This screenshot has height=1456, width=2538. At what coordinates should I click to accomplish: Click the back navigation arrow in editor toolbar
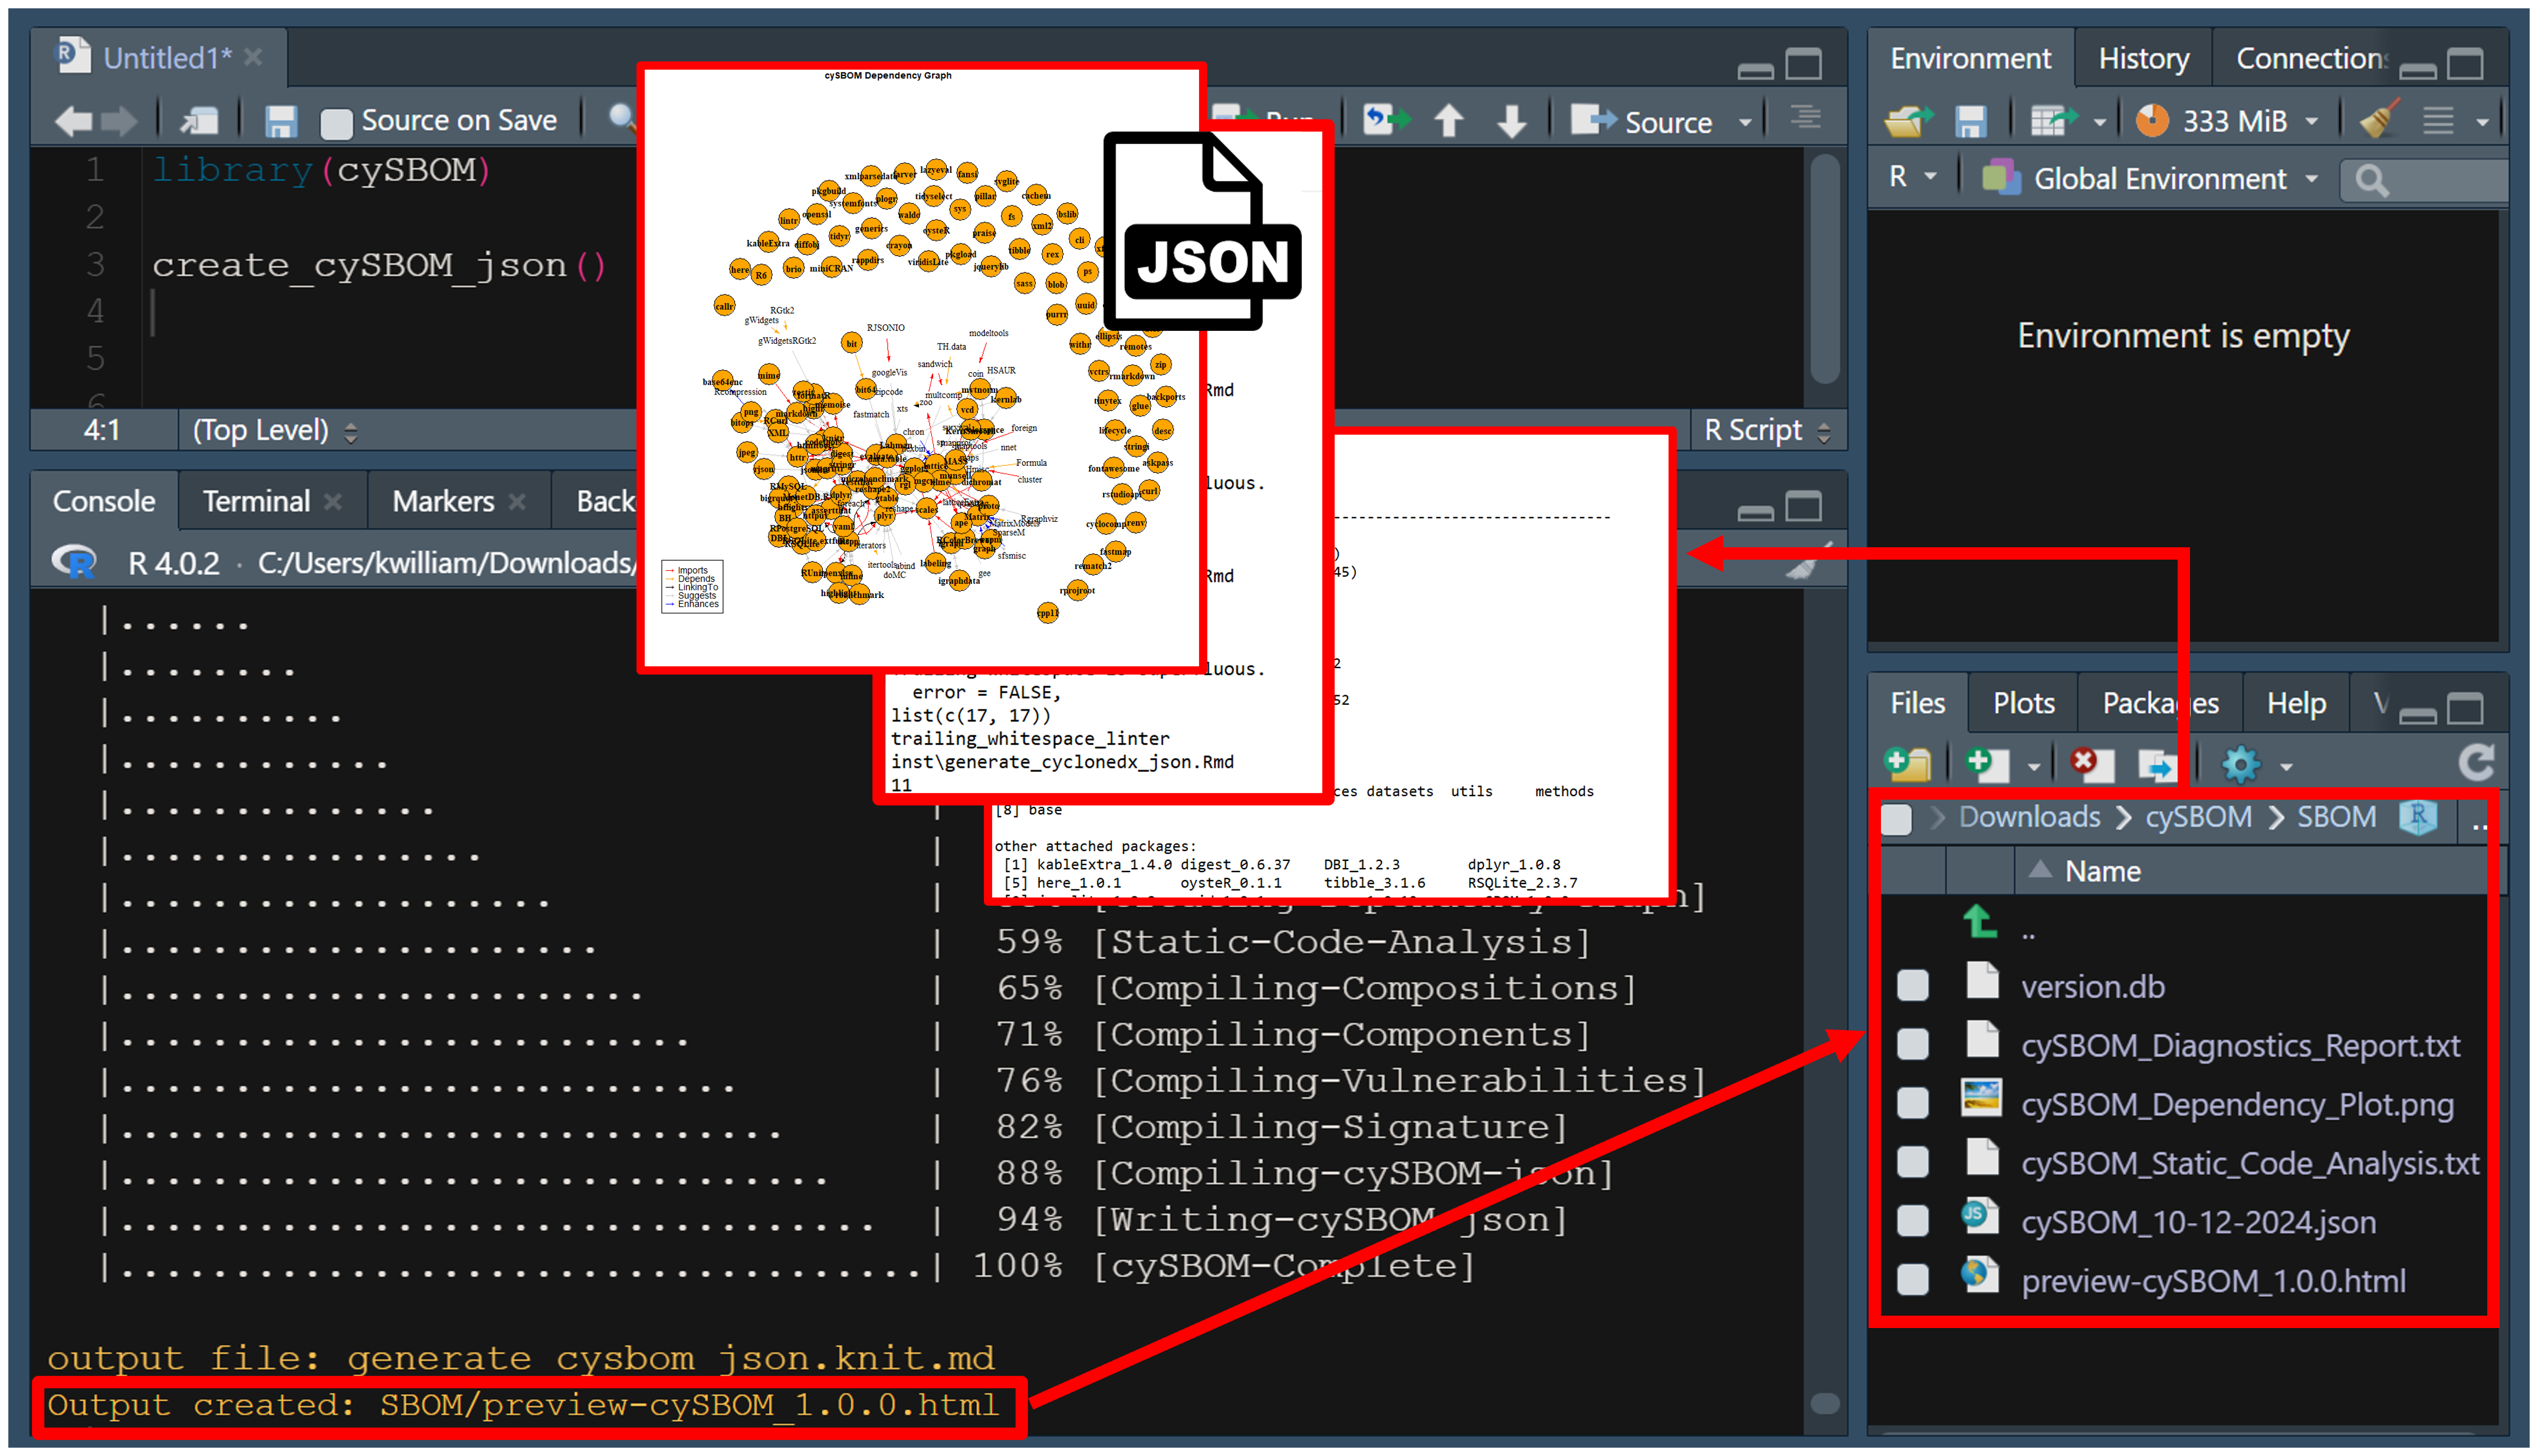tap(73, 121)
